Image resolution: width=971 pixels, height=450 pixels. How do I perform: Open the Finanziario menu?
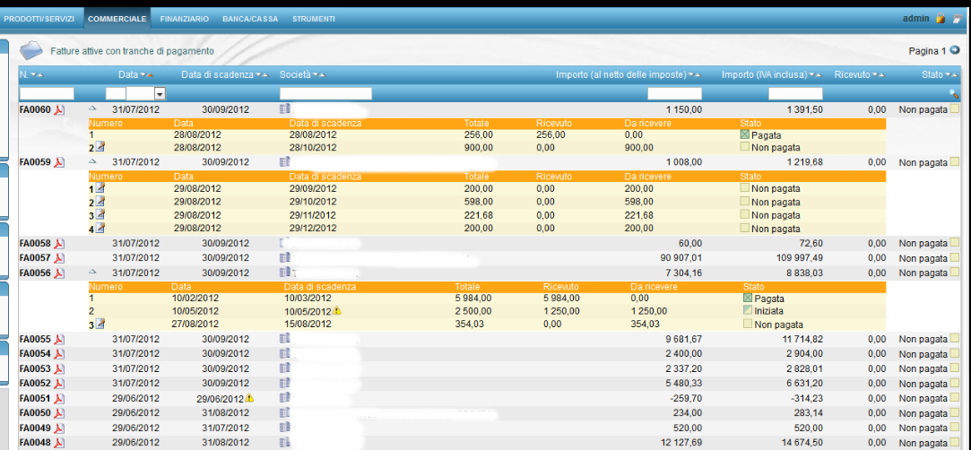[185, 18]
